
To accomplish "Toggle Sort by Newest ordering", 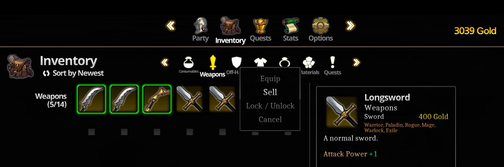I will click(73, 73).
